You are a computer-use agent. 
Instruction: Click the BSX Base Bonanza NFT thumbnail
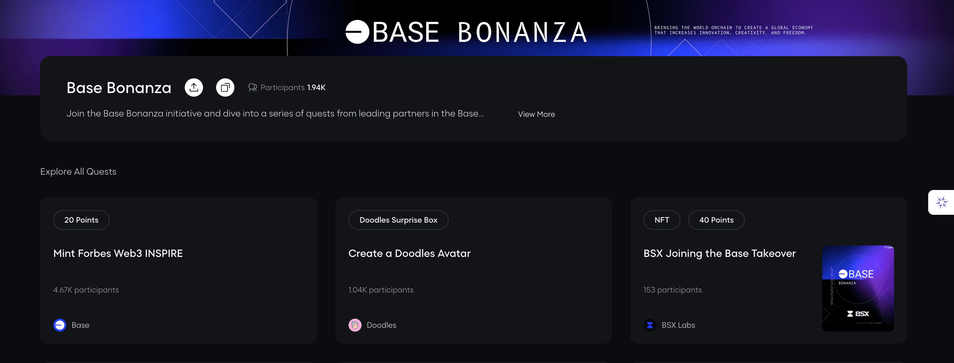858,288
